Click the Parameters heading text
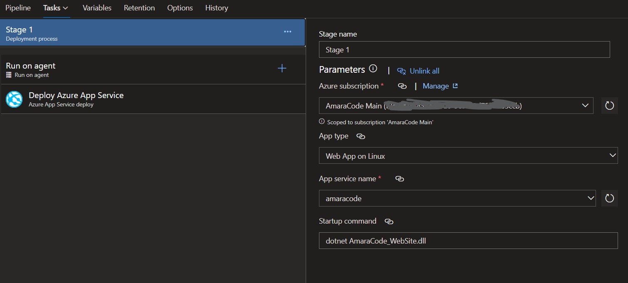Viewport: 628px width, 283px height. coord(342,69)
